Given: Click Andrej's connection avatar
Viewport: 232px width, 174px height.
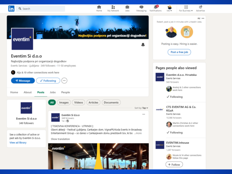Looking at the screenshot, I should 169,89.
